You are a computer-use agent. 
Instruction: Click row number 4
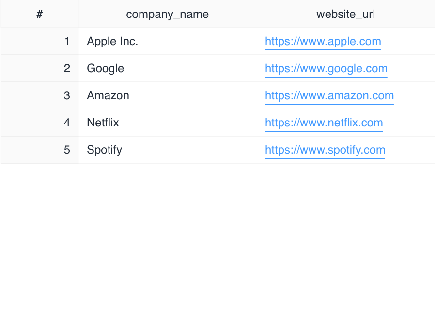(x=67, y=123)
